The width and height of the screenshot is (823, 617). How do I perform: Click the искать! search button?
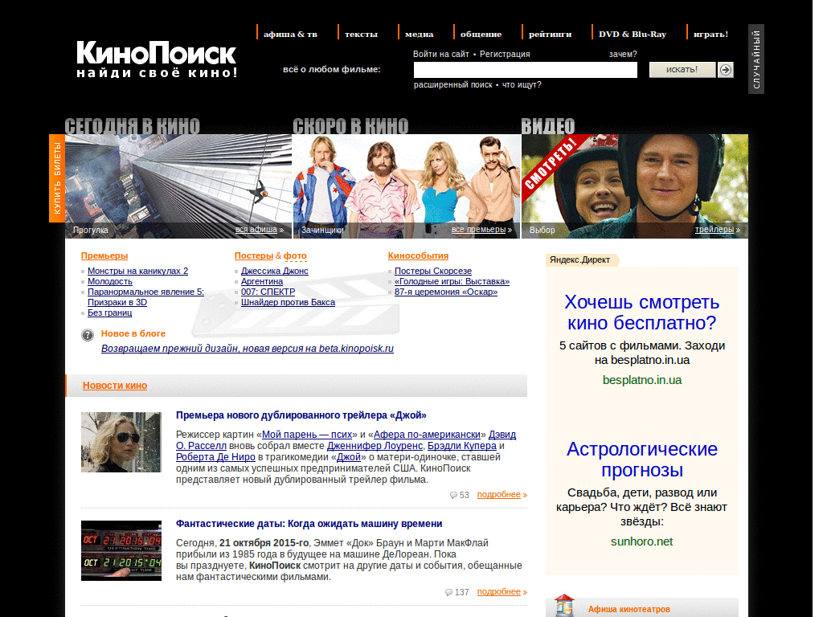click(x=682, y=70)
